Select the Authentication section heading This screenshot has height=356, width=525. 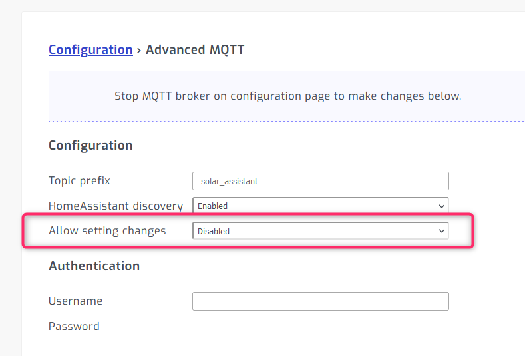point(94,266)
